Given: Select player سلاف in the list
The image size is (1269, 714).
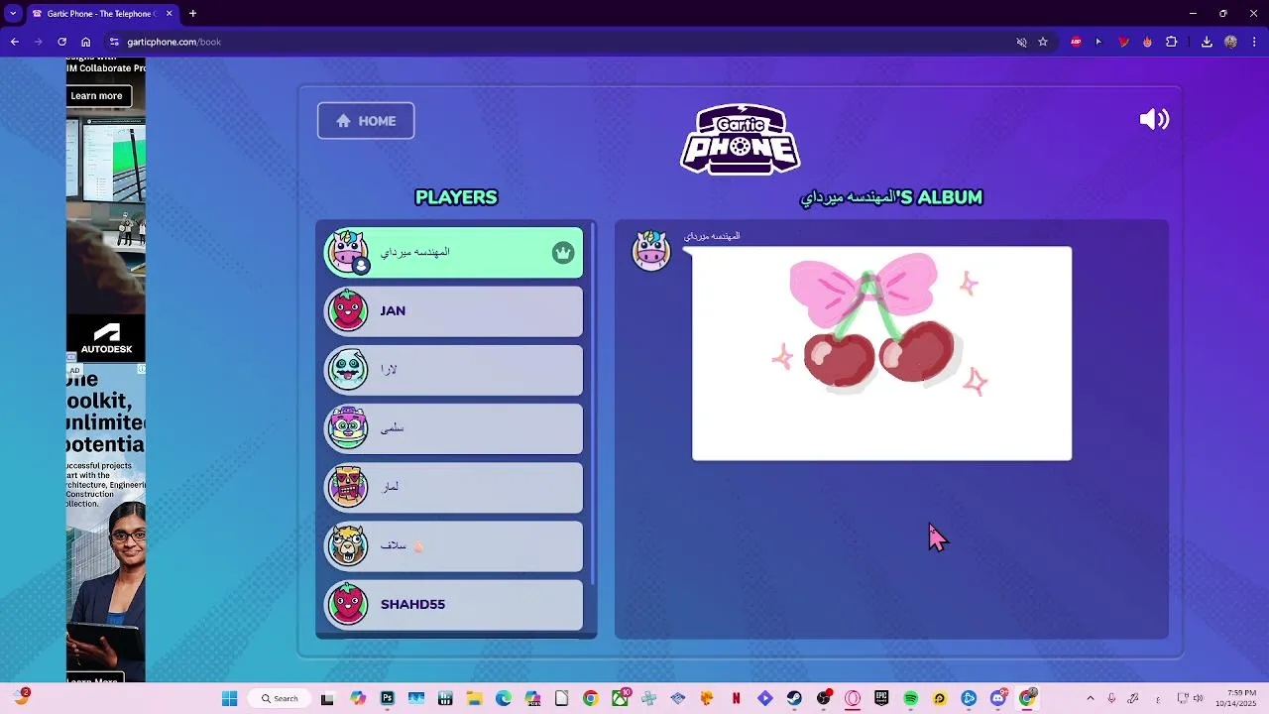Looking at the screenshot, I should click(x=454, y=545).
